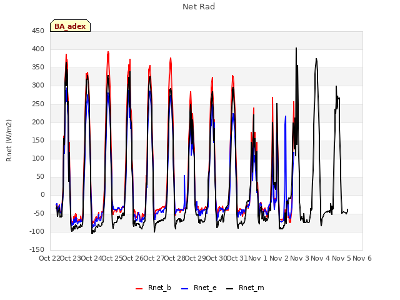Click the 400 y-axis tick label
The height and width of the screenshot is (300, 400).
(38, 49)
